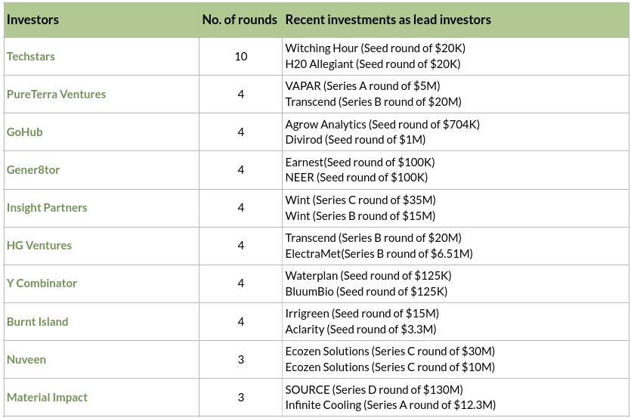Click the Witching Hour seed round entry
631x418 pixels.
tap(375, 48)
